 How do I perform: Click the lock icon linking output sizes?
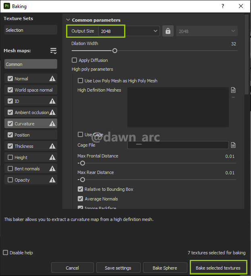click(168, 31)
